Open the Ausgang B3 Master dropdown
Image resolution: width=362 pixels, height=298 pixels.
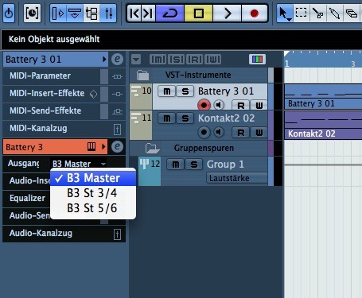79,164
